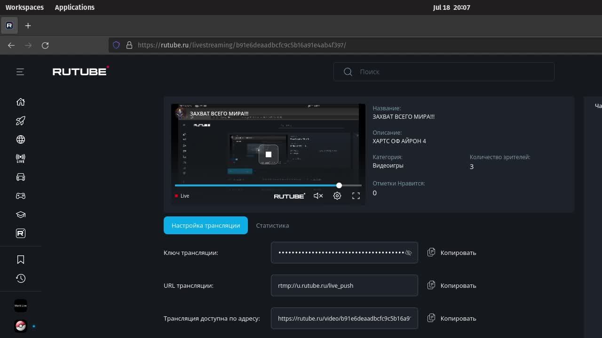Open the LIVE broadcasts sidebar icon

[21, 158]
